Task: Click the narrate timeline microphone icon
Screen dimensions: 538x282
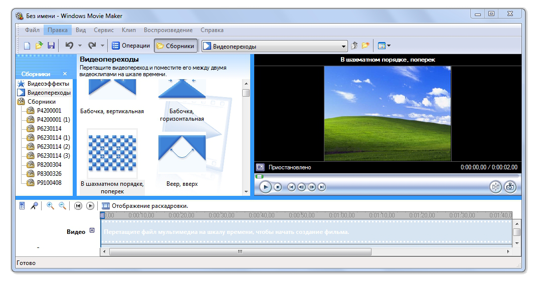Action: (35, 206)
